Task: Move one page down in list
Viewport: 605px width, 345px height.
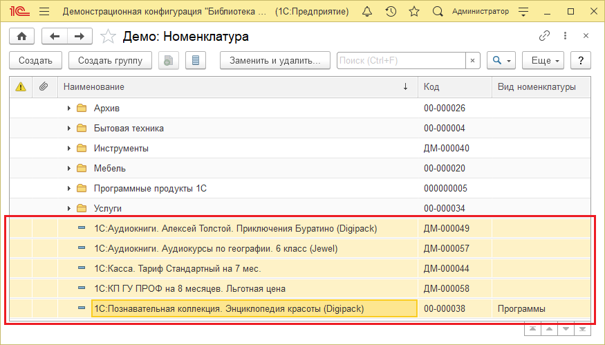Action: (566, 329)
